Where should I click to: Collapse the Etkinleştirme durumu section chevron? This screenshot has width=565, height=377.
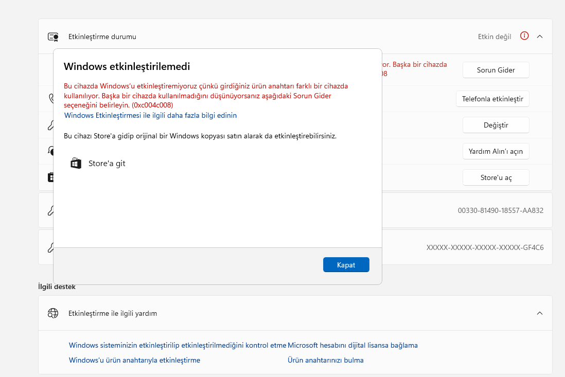point(540,37)
